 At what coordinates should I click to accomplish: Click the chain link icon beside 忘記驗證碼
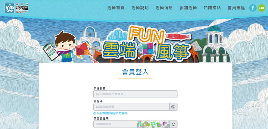95,113
